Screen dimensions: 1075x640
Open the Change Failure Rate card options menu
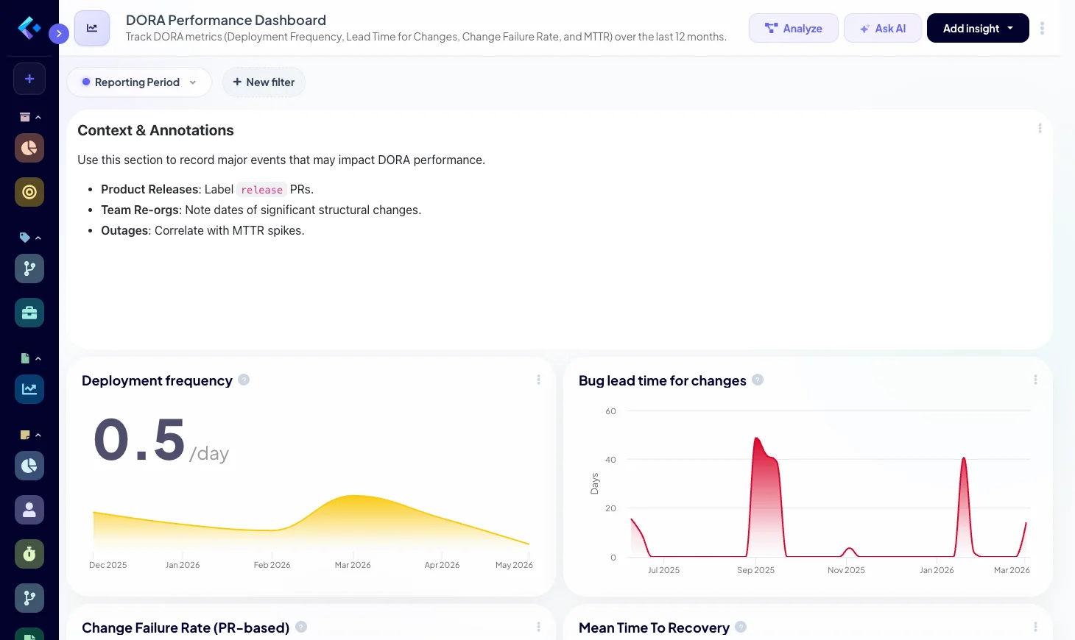coord(538,627)
